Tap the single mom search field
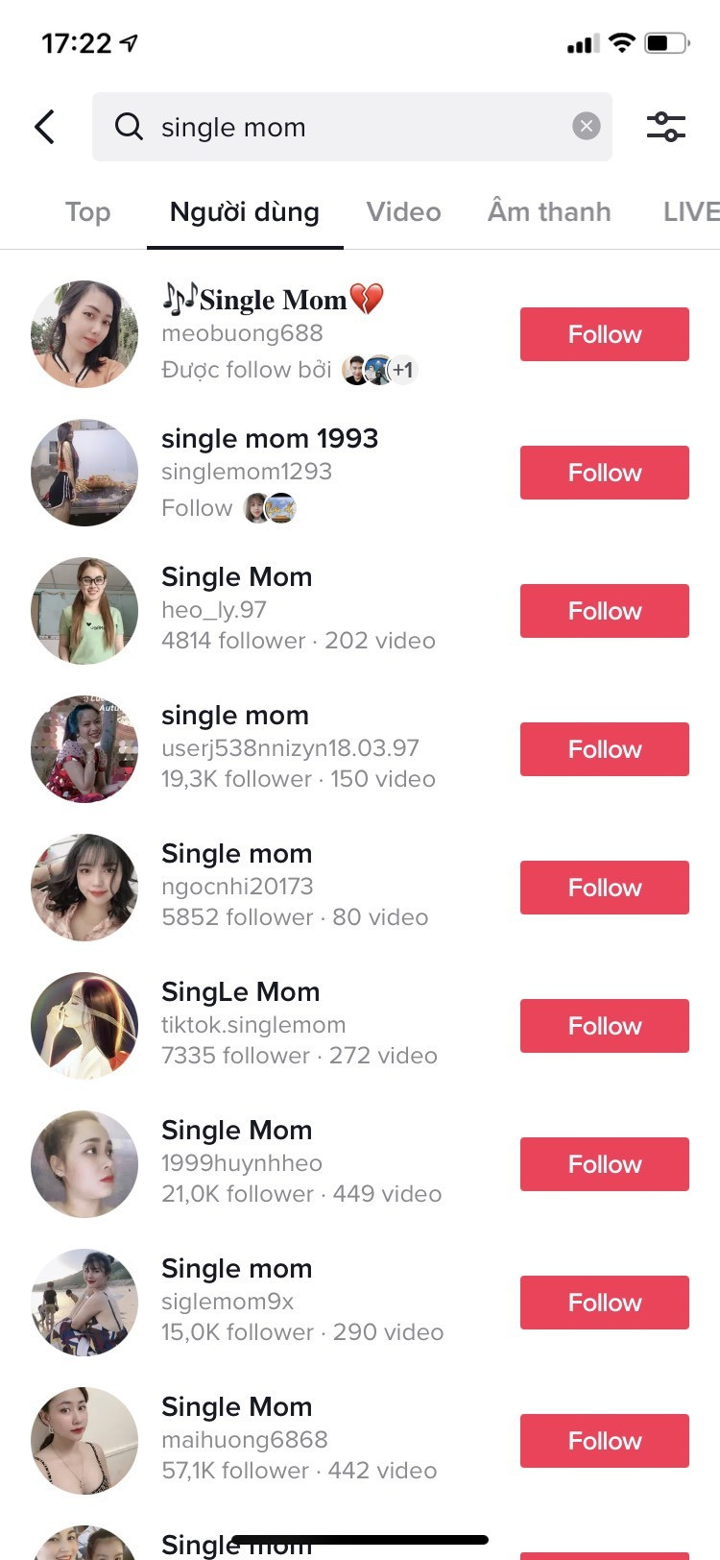This screenshot has width=720, height=1560. pyautogui.click(x=355, y=127)
